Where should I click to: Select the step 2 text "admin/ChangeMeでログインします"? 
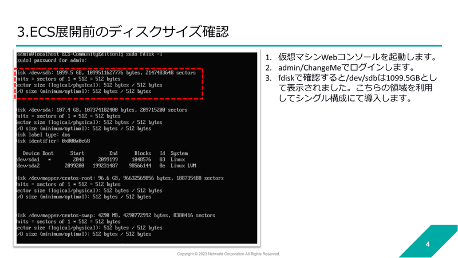346,68
